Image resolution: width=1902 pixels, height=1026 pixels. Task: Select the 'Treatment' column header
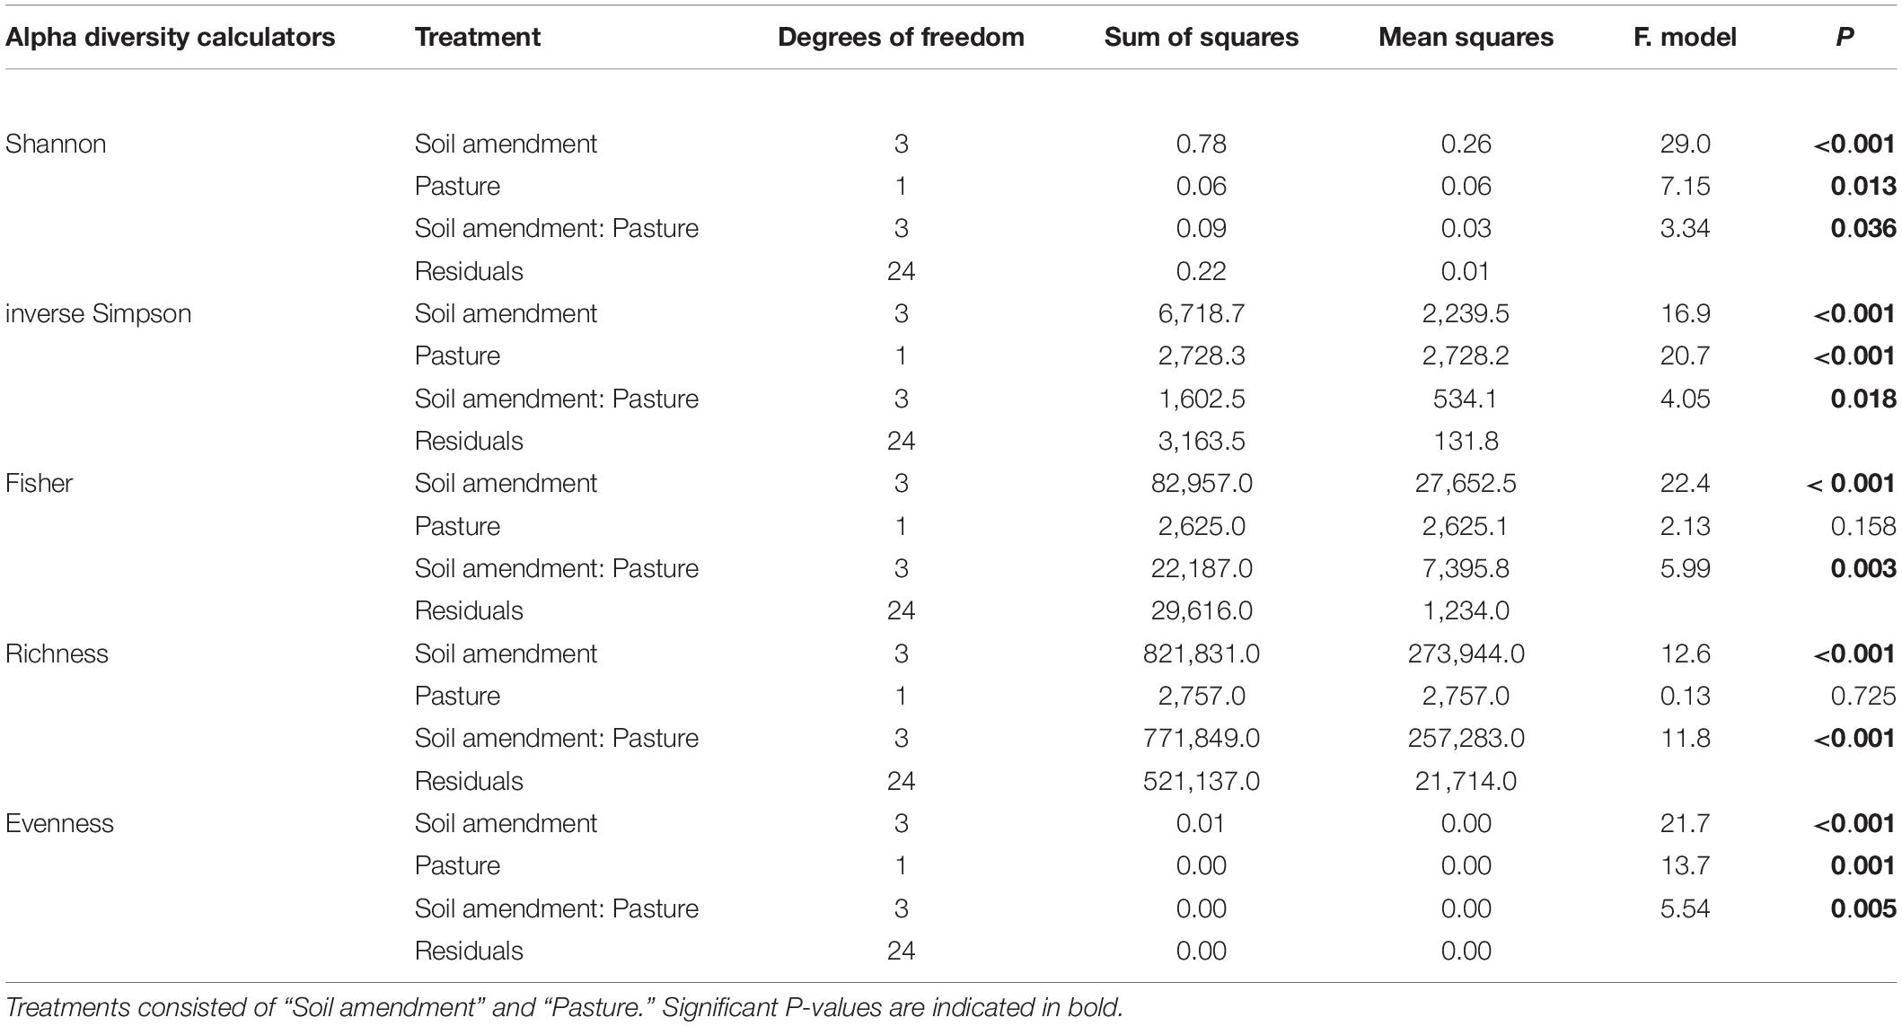tap(477, 37)
